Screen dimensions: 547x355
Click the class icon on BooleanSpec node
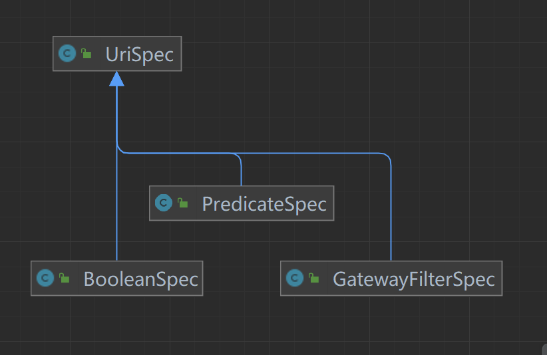coord(45,278)
